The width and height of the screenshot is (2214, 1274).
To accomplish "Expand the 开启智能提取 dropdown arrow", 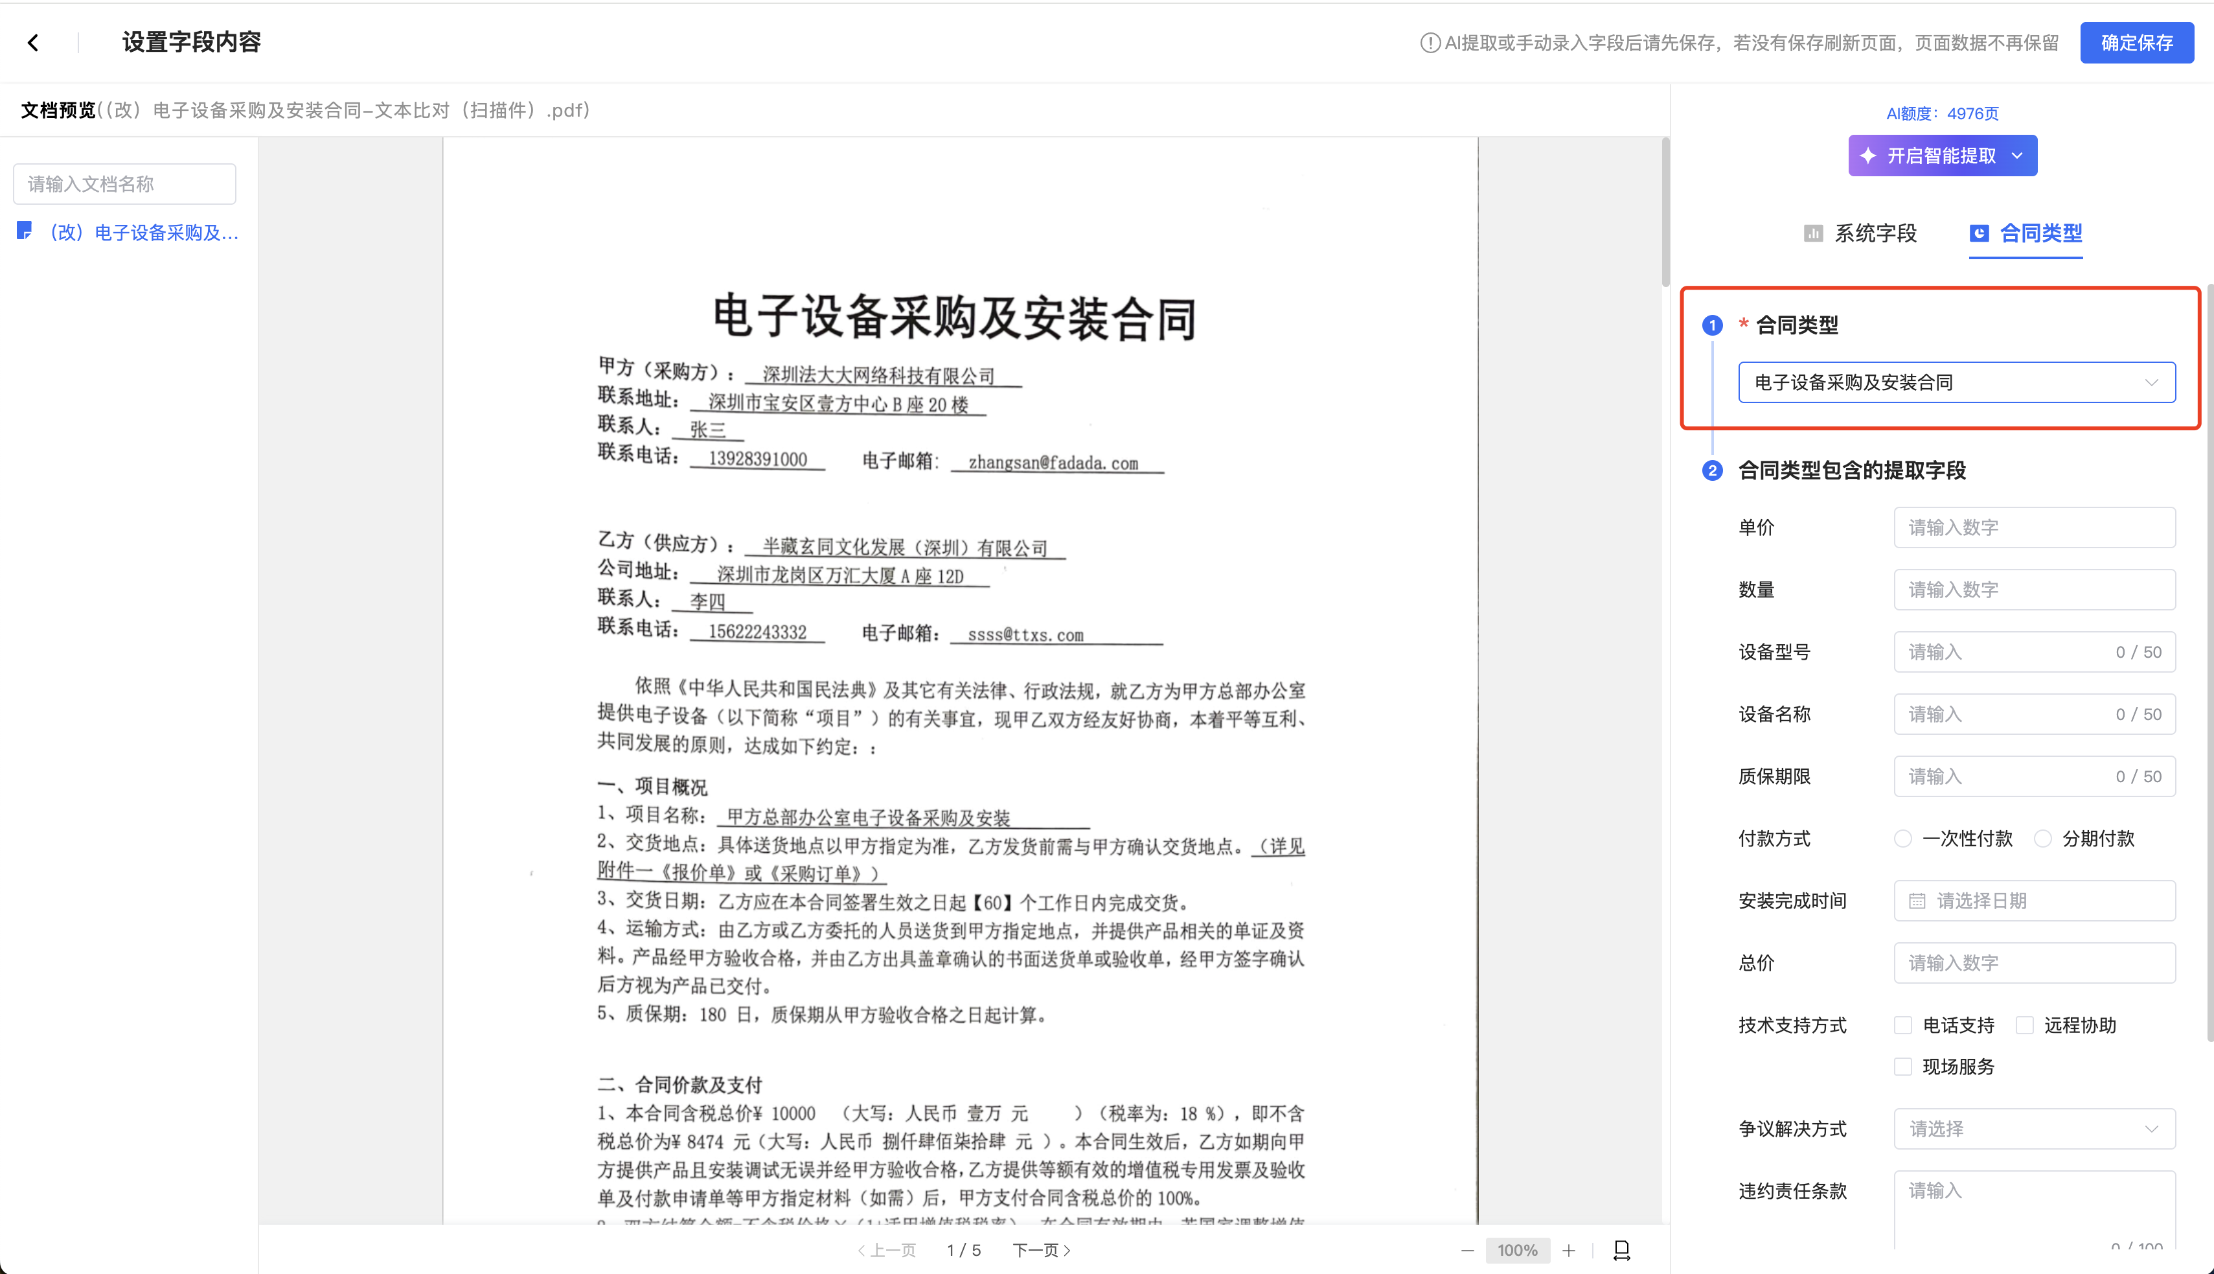I will pyautogui.click(x=2017, y=156).
